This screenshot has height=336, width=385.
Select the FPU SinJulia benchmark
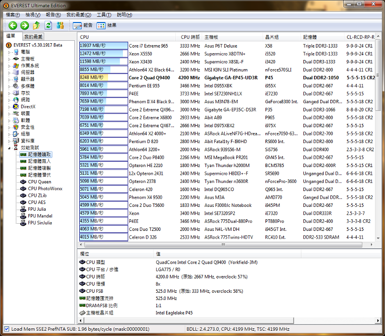tap(40, 223)
